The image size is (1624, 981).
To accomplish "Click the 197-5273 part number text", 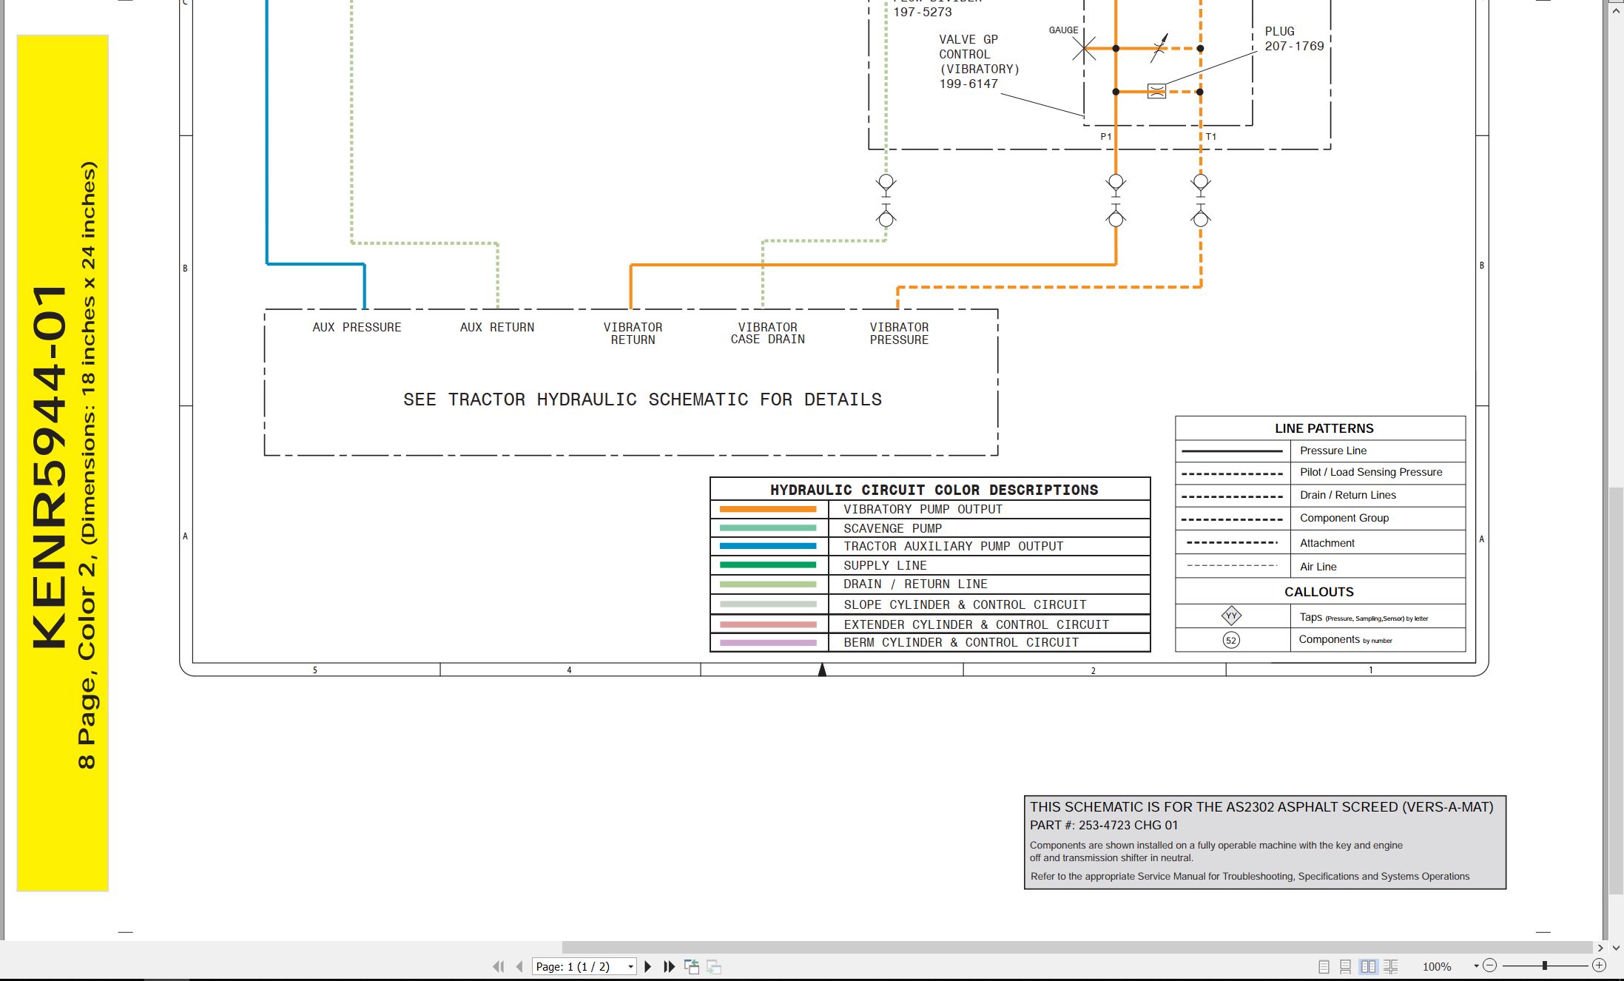I will coord(923,12).
